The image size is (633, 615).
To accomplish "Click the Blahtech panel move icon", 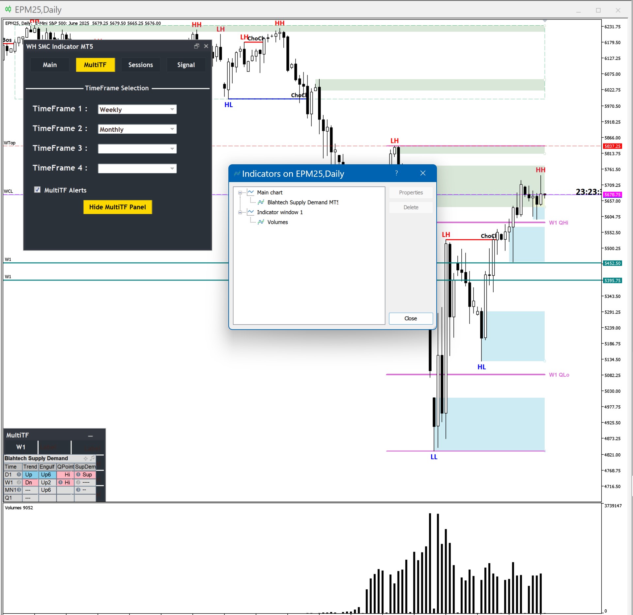I will 86,458.
